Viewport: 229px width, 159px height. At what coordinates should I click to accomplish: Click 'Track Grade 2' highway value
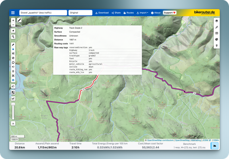(x=76, y=28)
